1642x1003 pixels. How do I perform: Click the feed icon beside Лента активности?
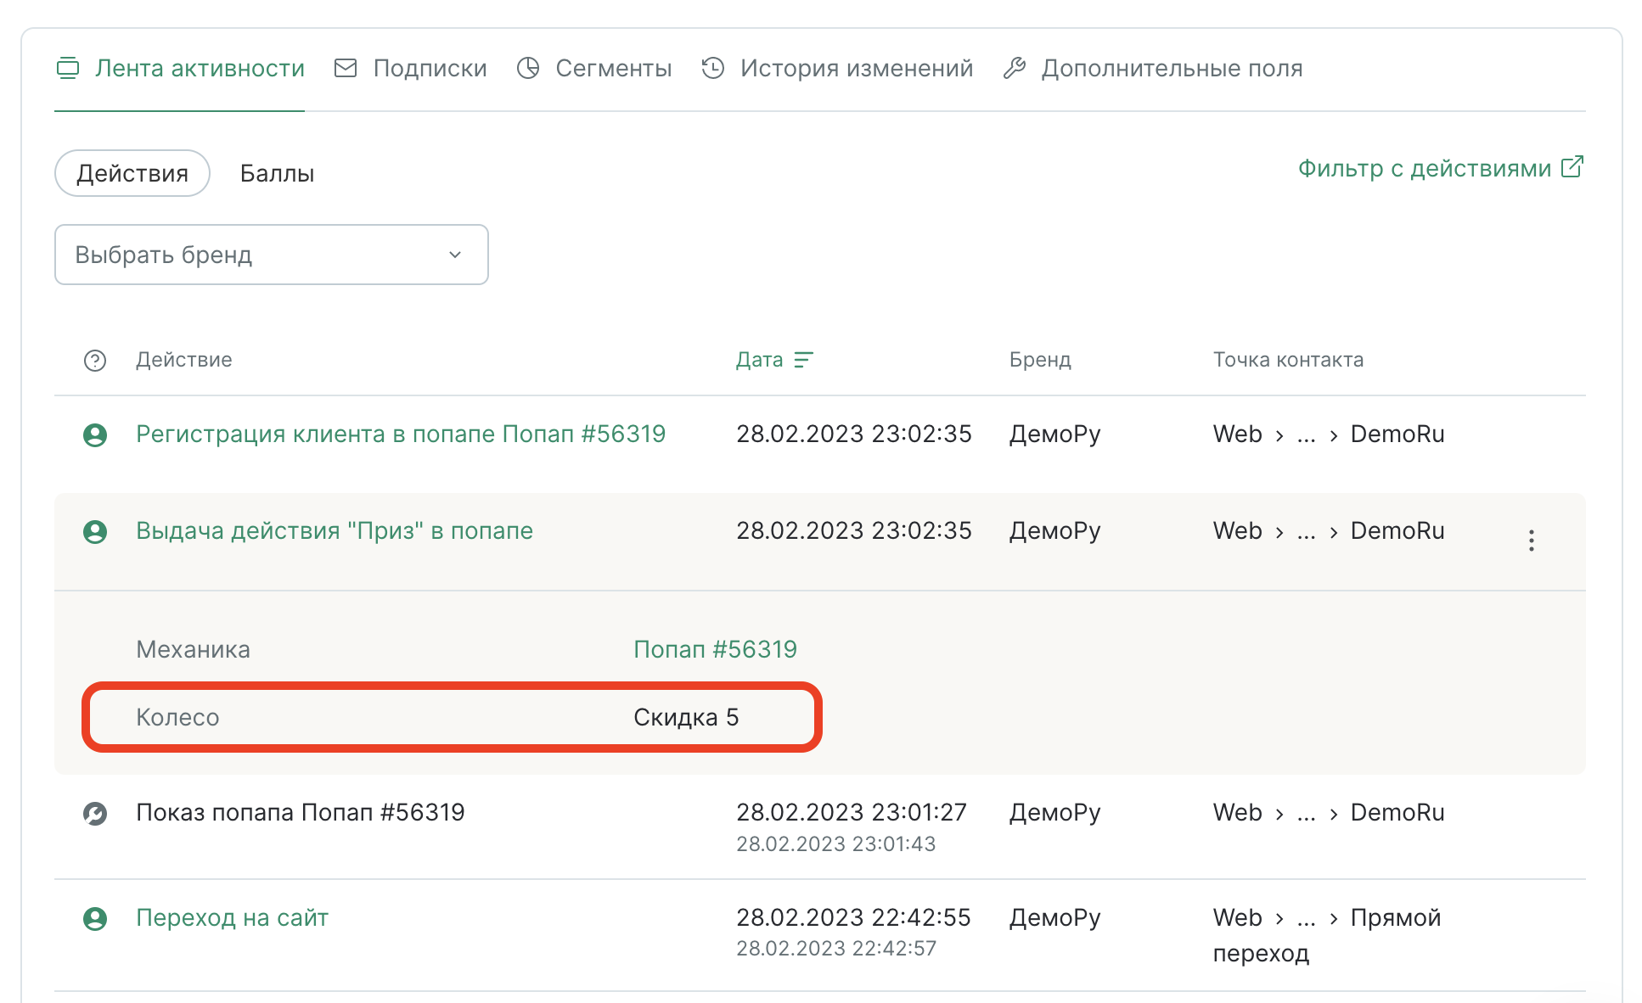click(x=68, y=68)
